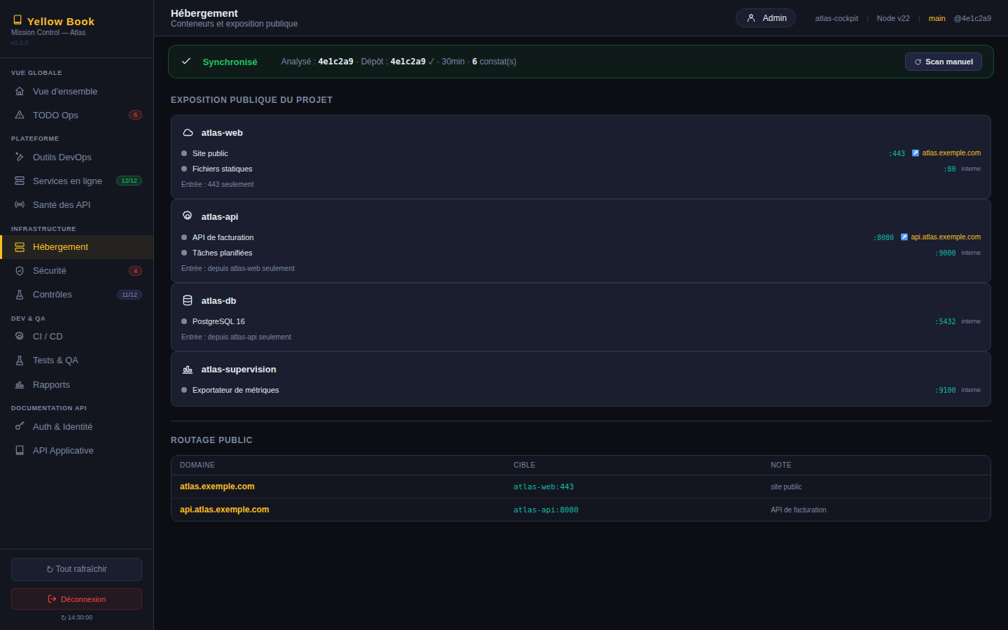This screenshot has width=1008, height=630.
Task: Open the Admin user button
Action: point(766,18)
